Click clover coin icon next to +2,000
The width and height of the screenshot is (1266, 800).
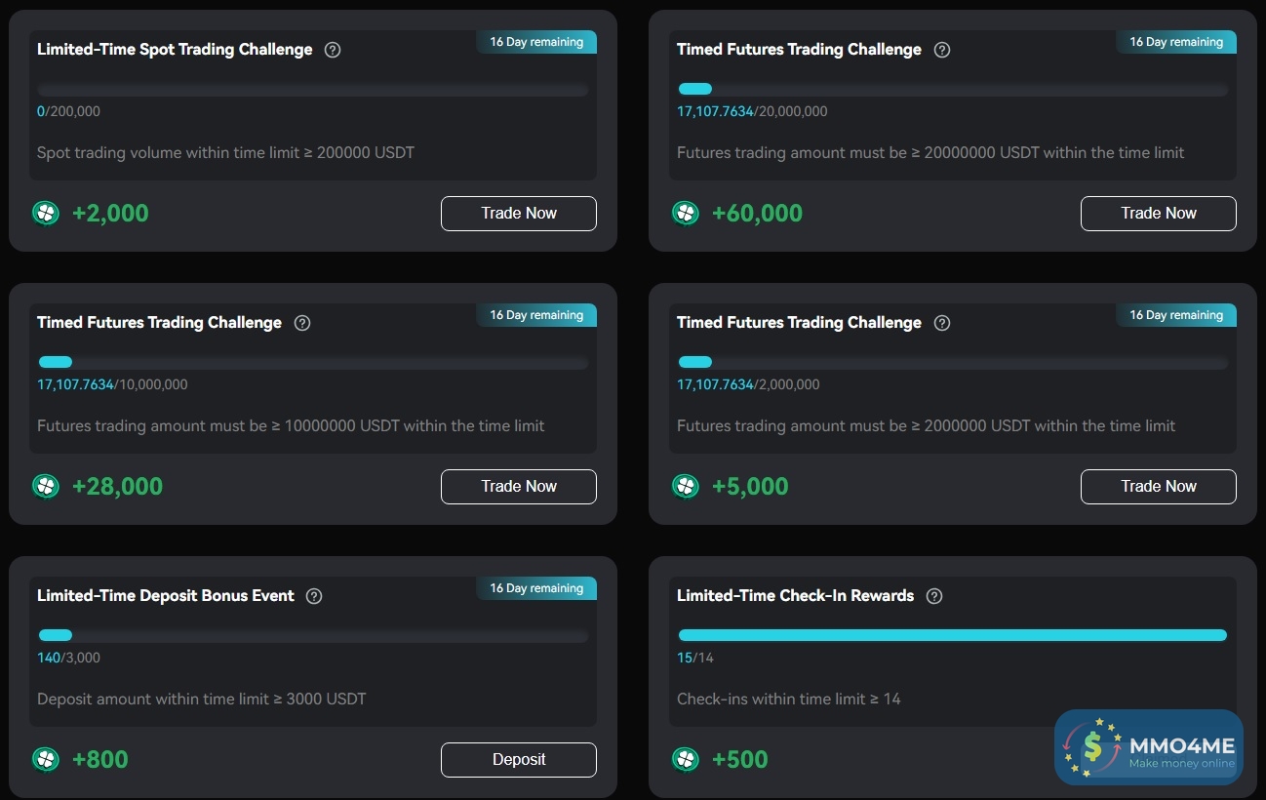[46, 213]
